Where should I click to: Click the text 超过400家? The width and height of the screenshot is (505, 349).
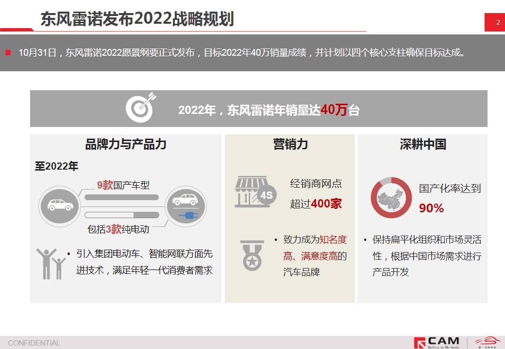[x=316, y=204]
